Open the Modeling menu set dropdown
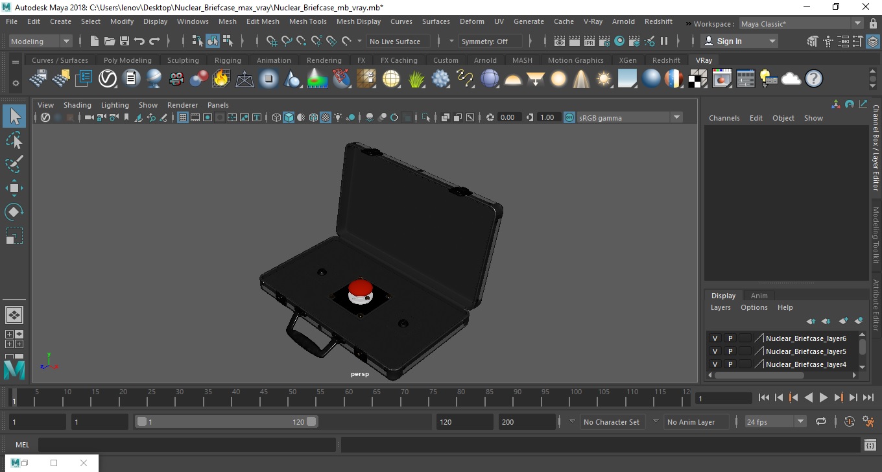 click(x=40, y=41)
